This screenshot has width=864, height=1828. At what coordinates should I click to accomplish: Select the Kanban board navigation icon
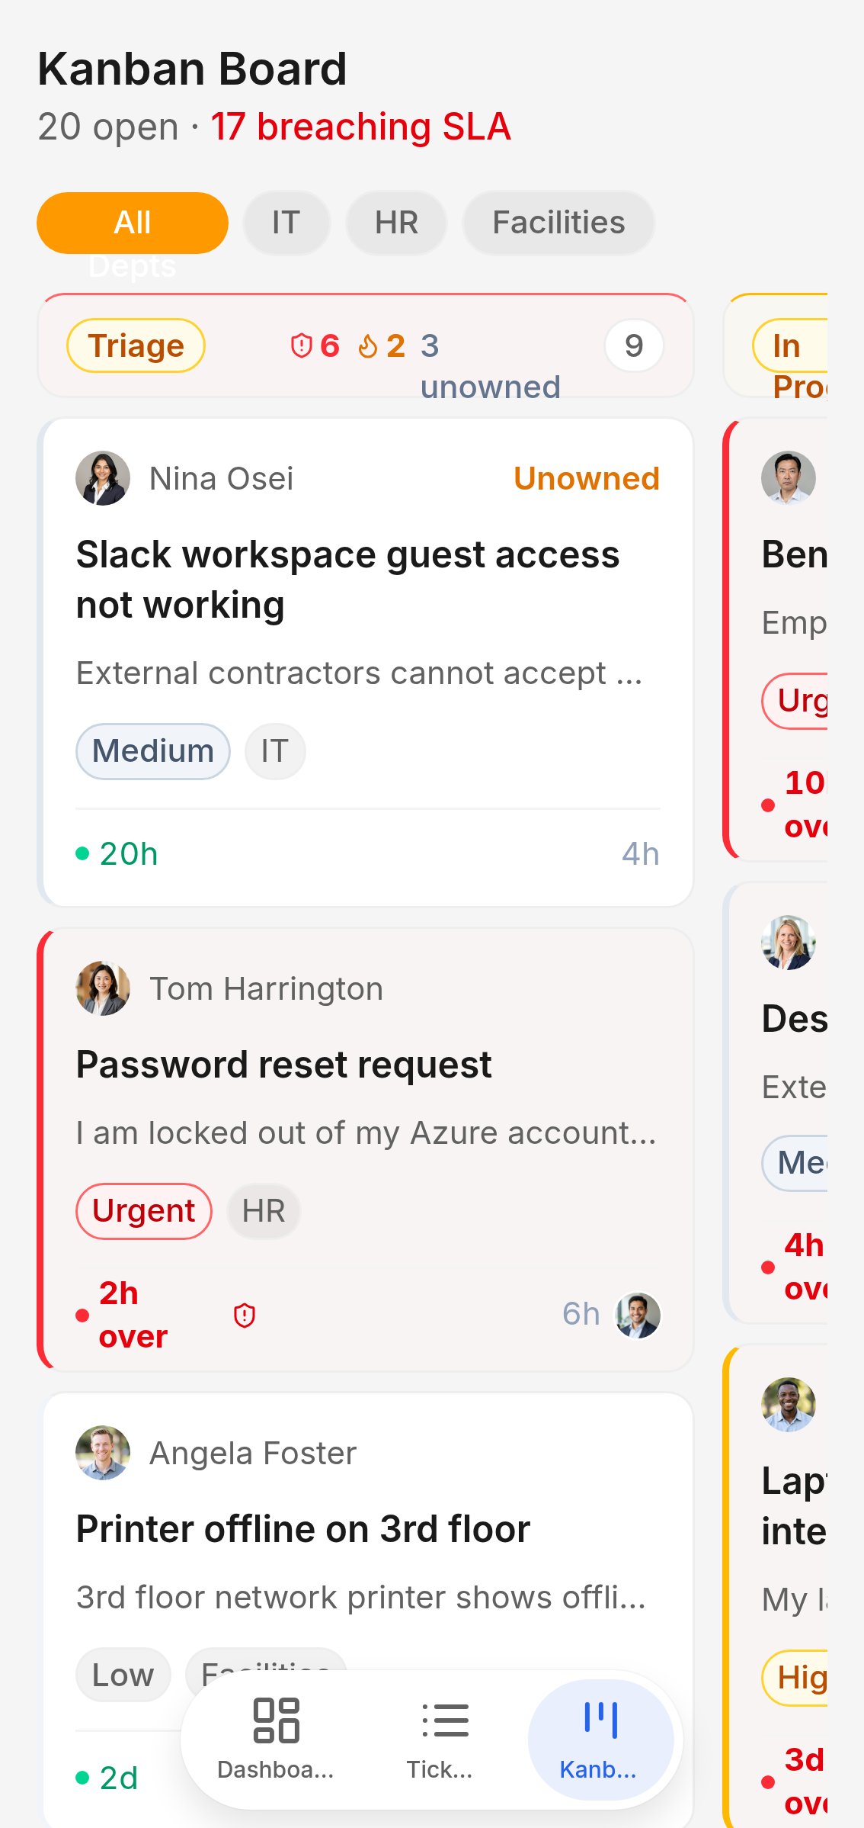pyautogui.click(x=600, y=1720)
